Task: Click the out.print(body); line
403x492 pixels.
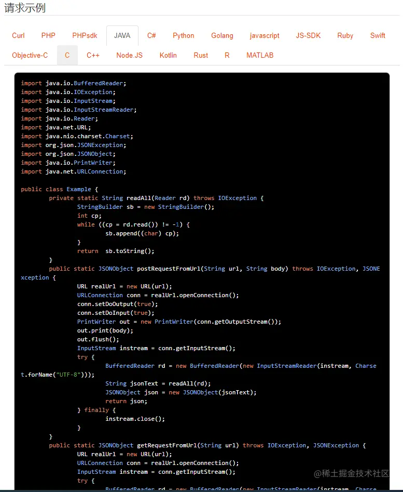Action: 105,330
